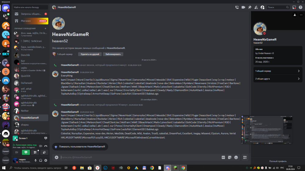Open Denchik conversation
The image size is (305, 171).
pos(30,55)
